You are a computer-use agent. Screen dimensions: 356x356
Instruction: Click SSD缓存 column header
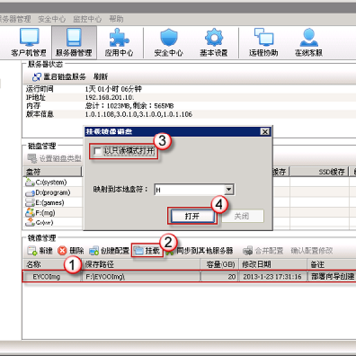tap(331, 171)
